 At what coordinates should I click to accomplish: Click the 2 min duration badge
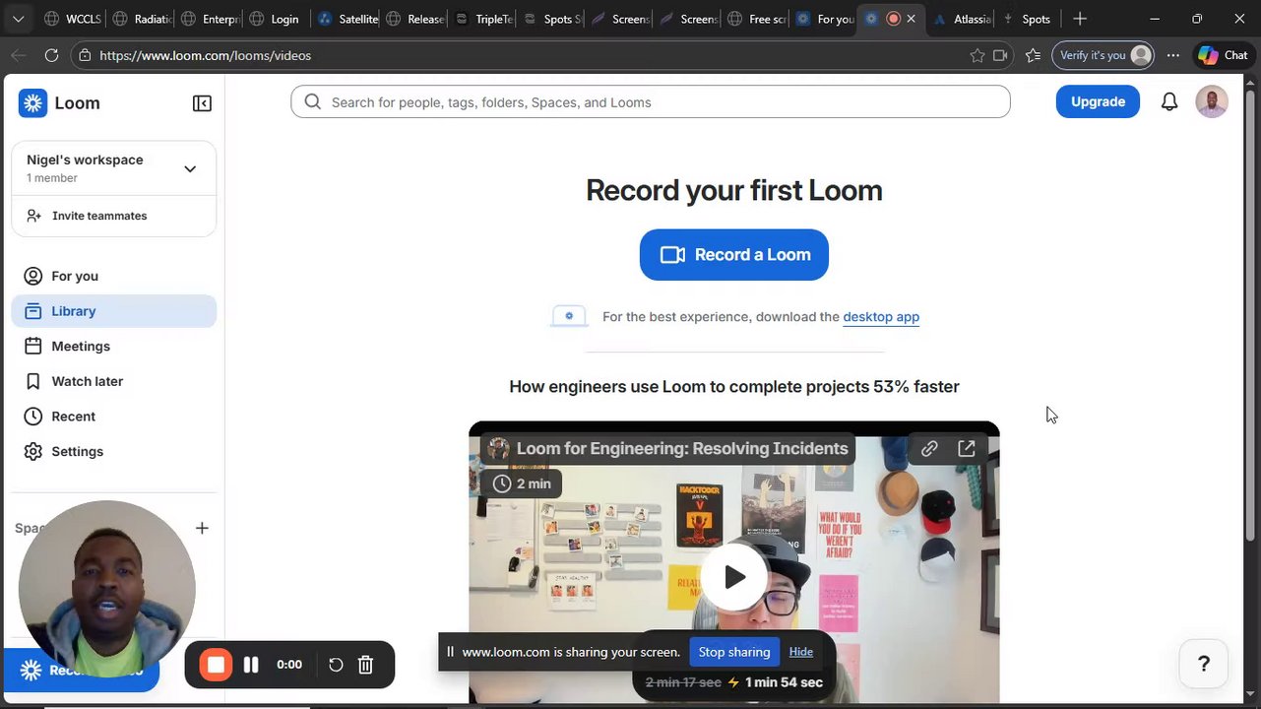coord(522,483)
